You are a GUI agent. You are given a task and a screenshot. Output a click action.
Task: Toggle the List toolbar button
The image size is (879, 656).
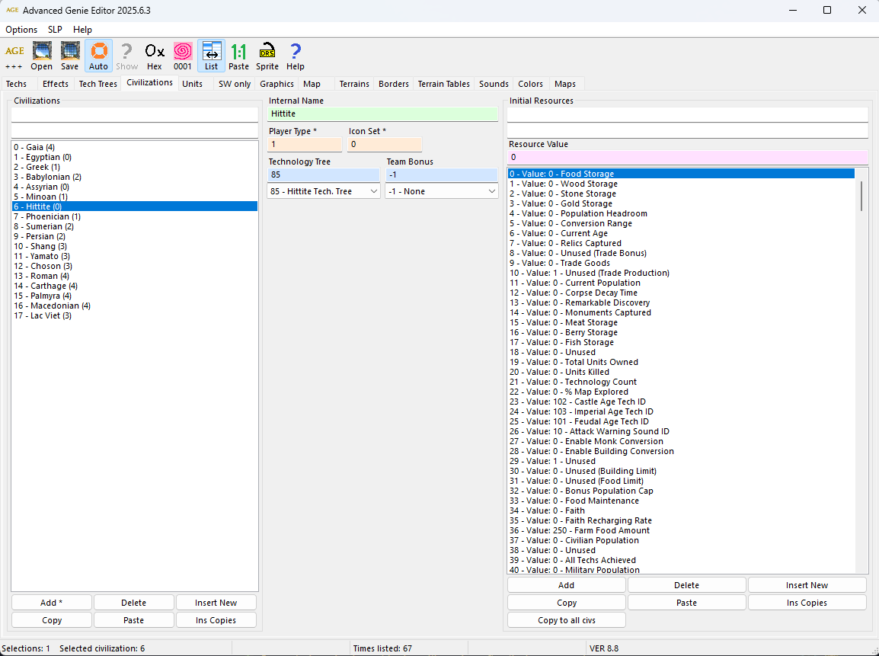point(211,56)
